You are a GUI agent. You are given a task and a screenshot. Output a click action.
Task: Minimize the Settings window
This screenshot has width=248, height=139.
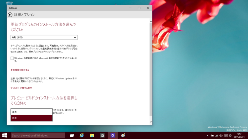(130, 8)
